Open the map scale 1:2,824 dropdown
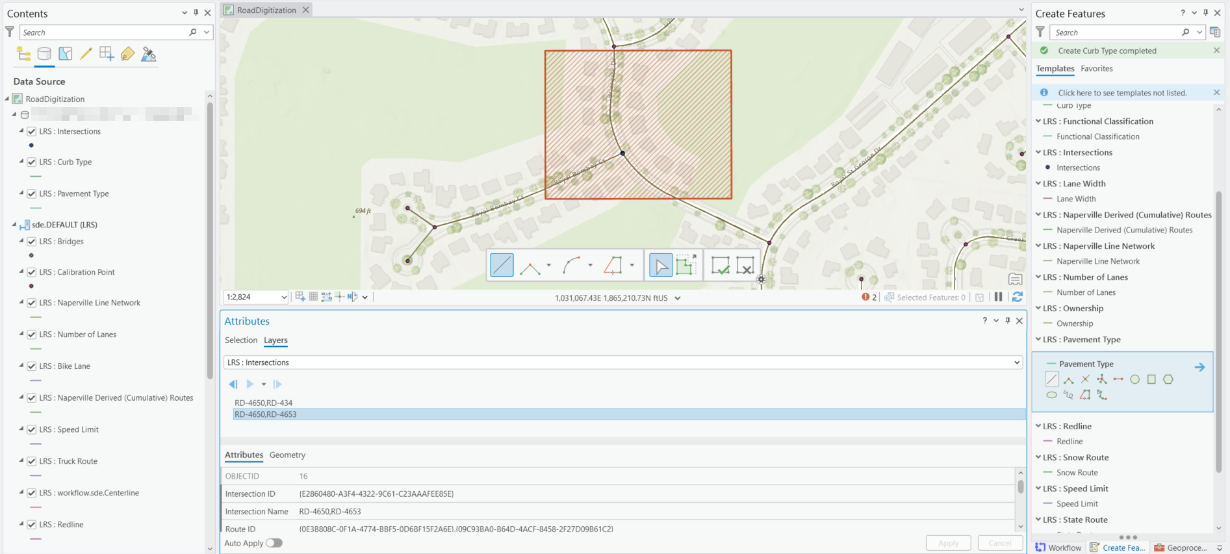Screen dimensions: 1230x554 point(284,297)
